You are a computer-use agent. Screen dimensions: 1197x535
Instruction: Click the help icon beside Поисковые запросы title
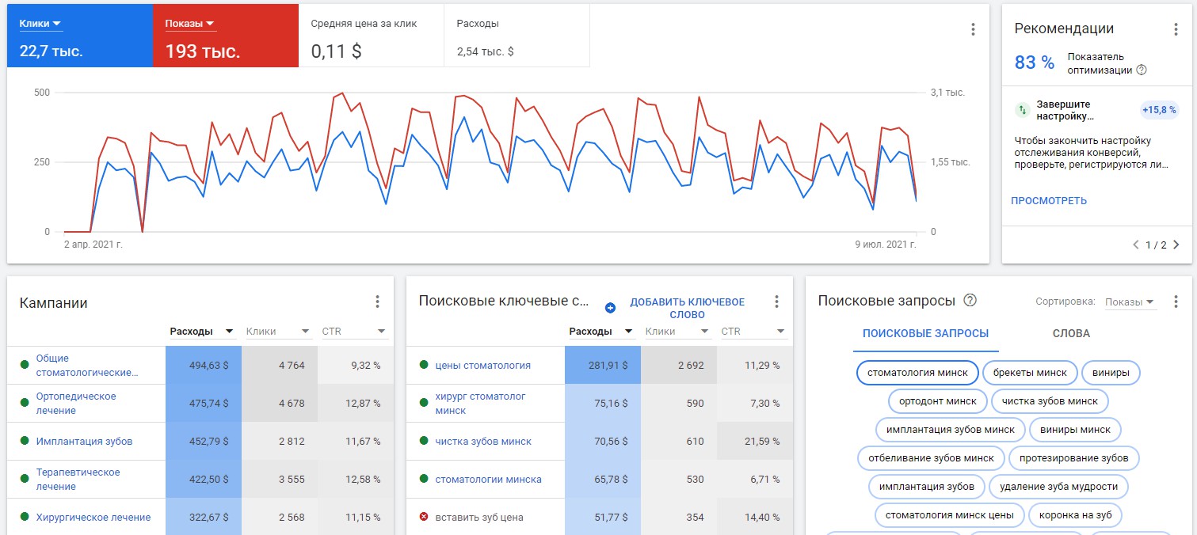(x=970, y=301)
